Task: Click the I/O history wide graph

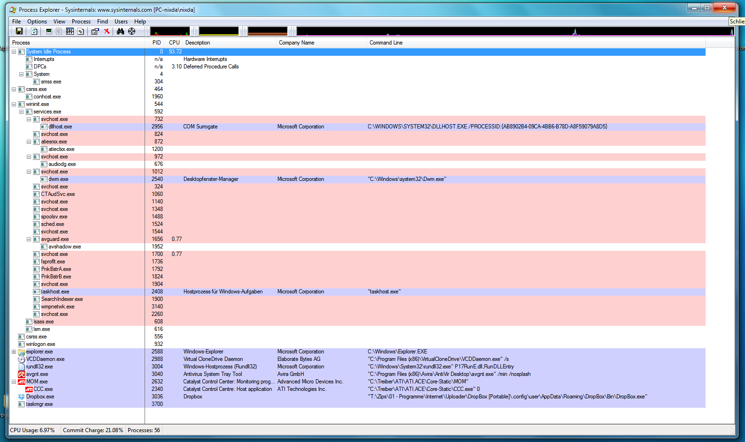Action: [515, 31]
